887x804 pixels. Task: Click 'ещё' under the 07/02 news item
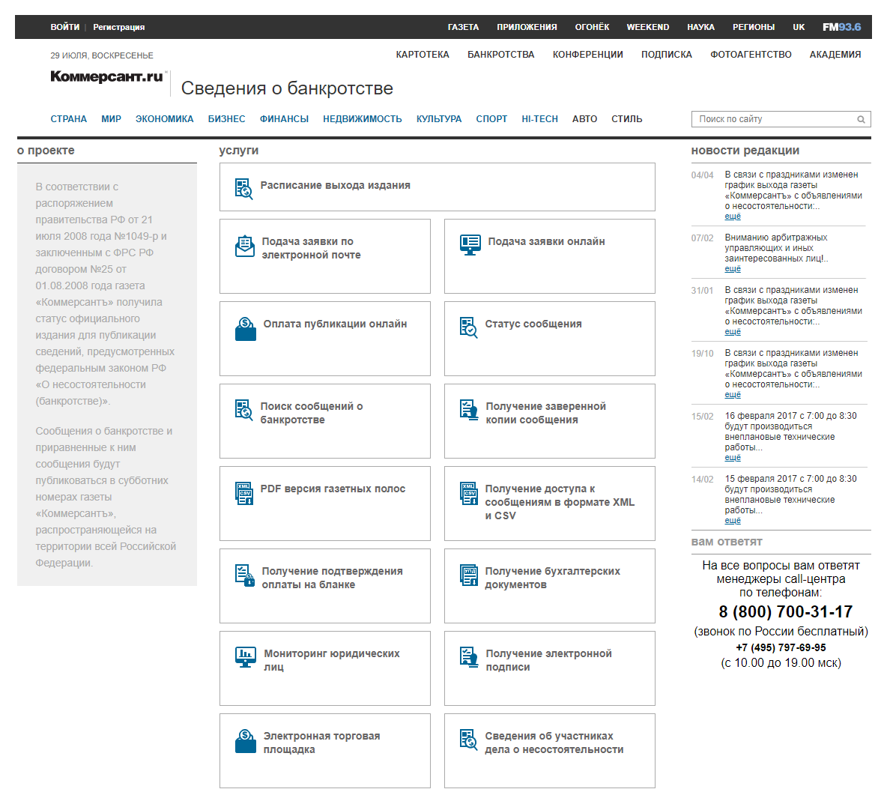(x=733, y=269)
